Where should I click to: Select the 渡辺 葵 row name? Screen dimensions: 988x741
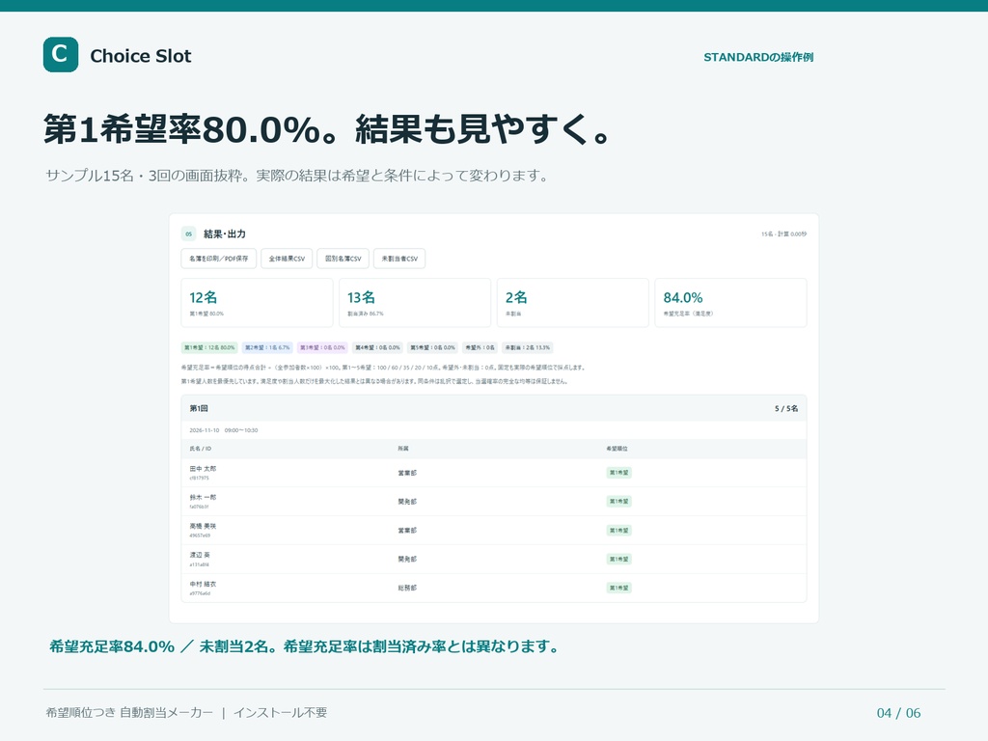click(200, 555)
